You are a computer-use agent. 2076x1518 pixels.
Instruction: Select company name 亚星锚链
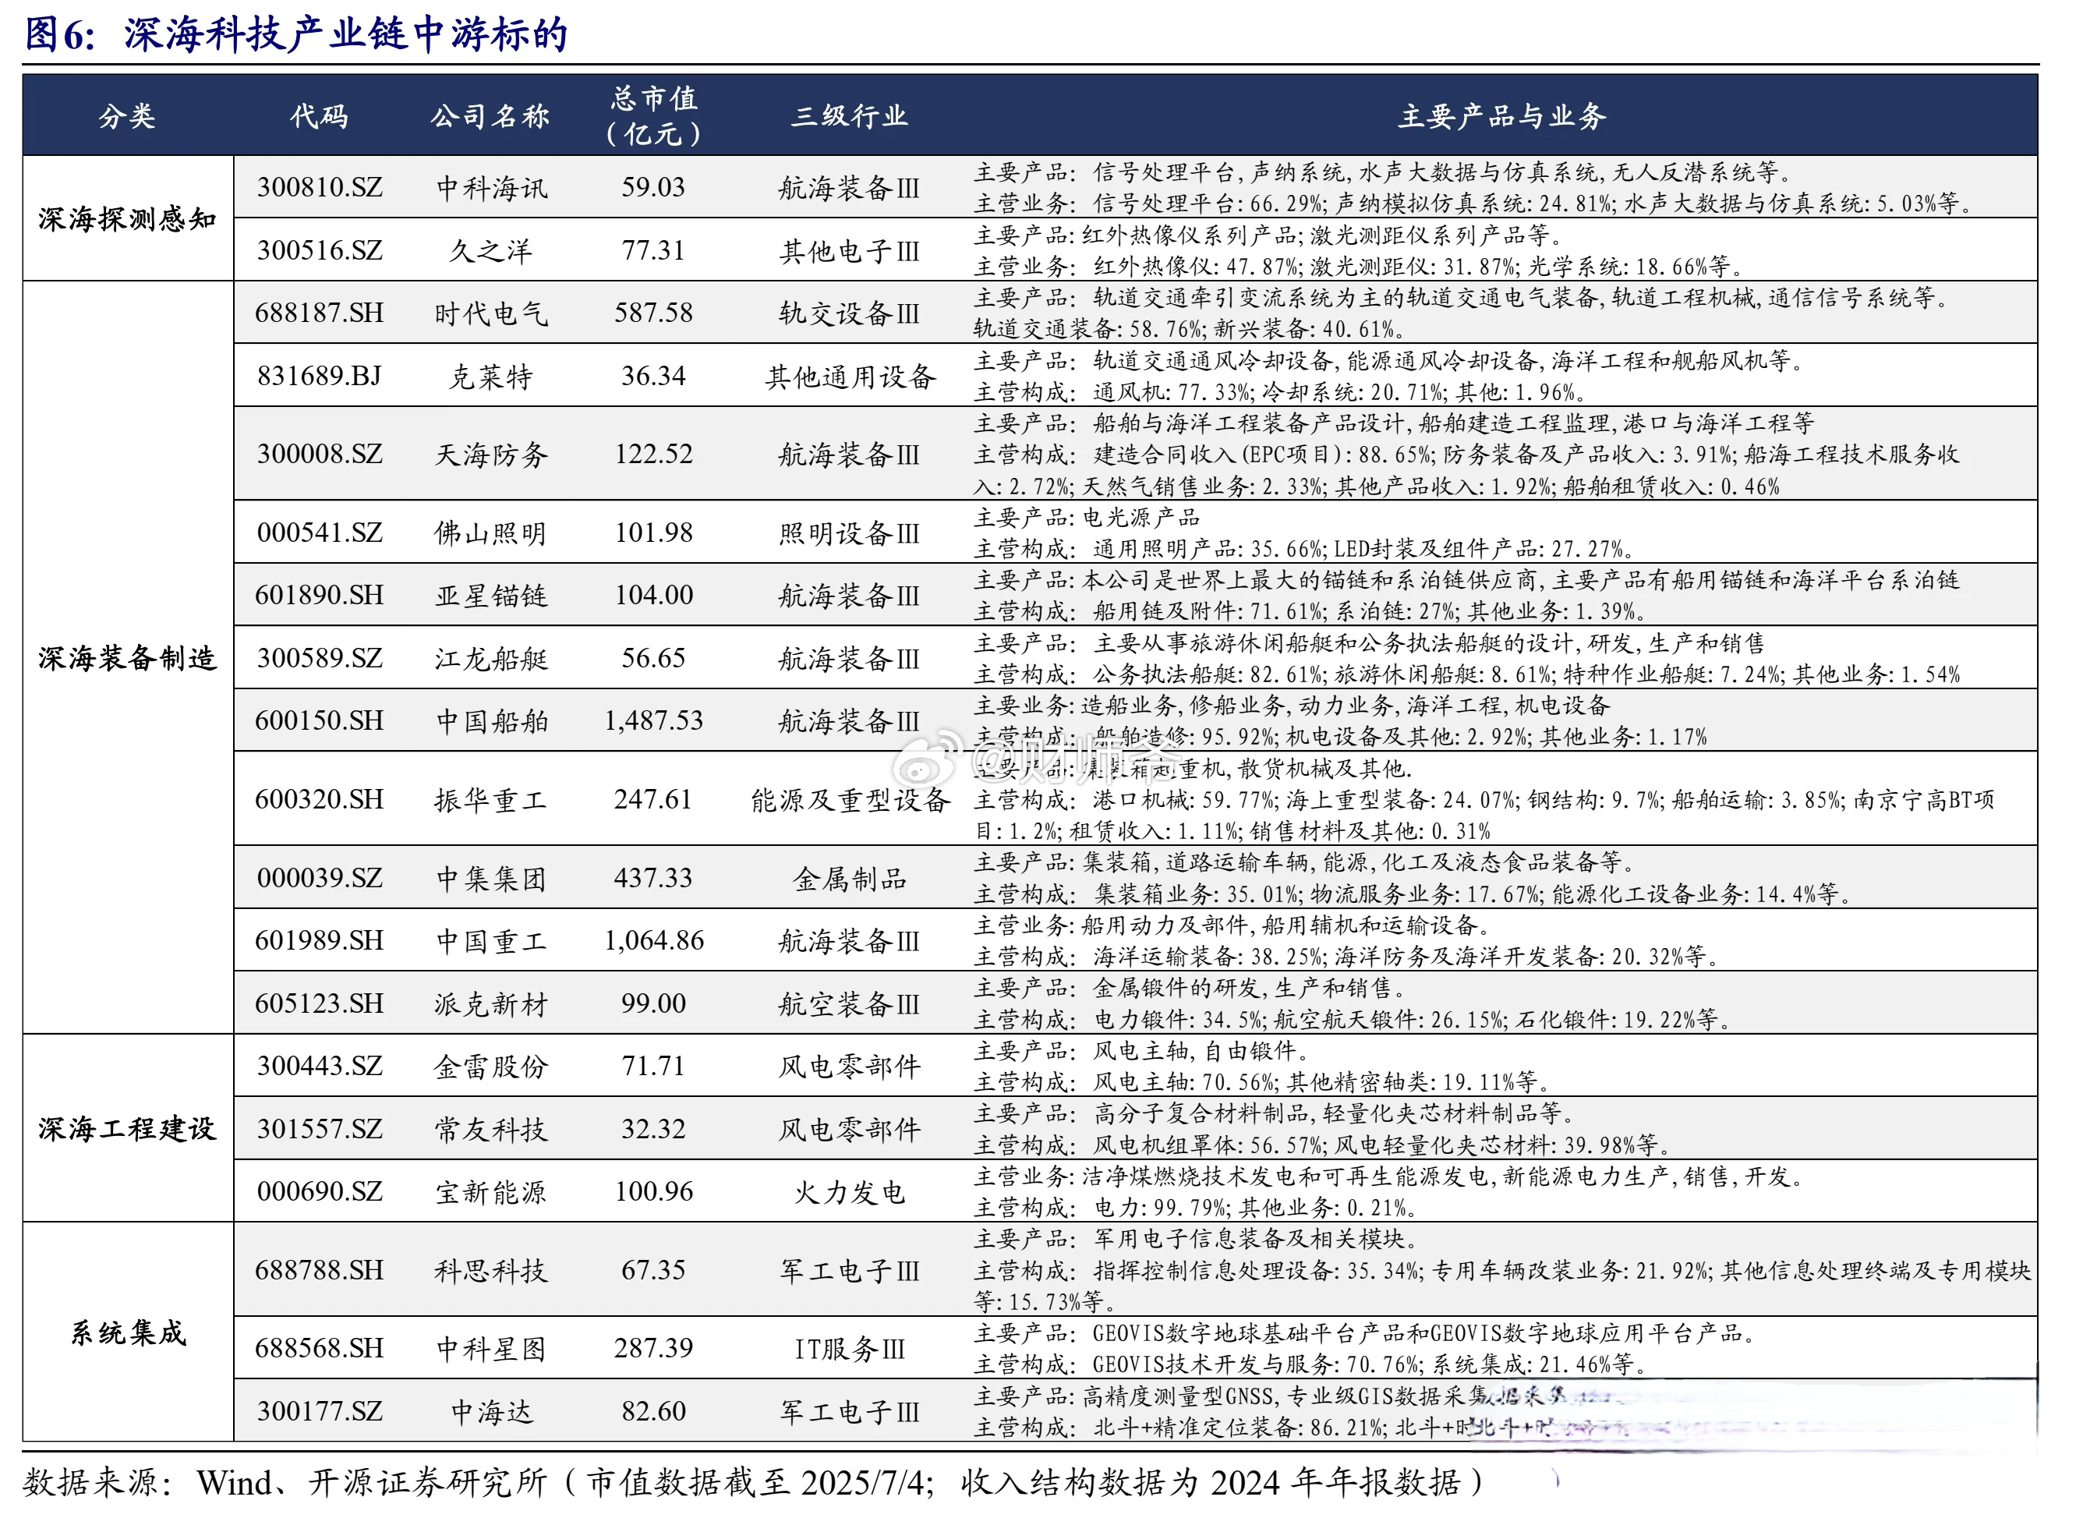(x=491, y=596)
